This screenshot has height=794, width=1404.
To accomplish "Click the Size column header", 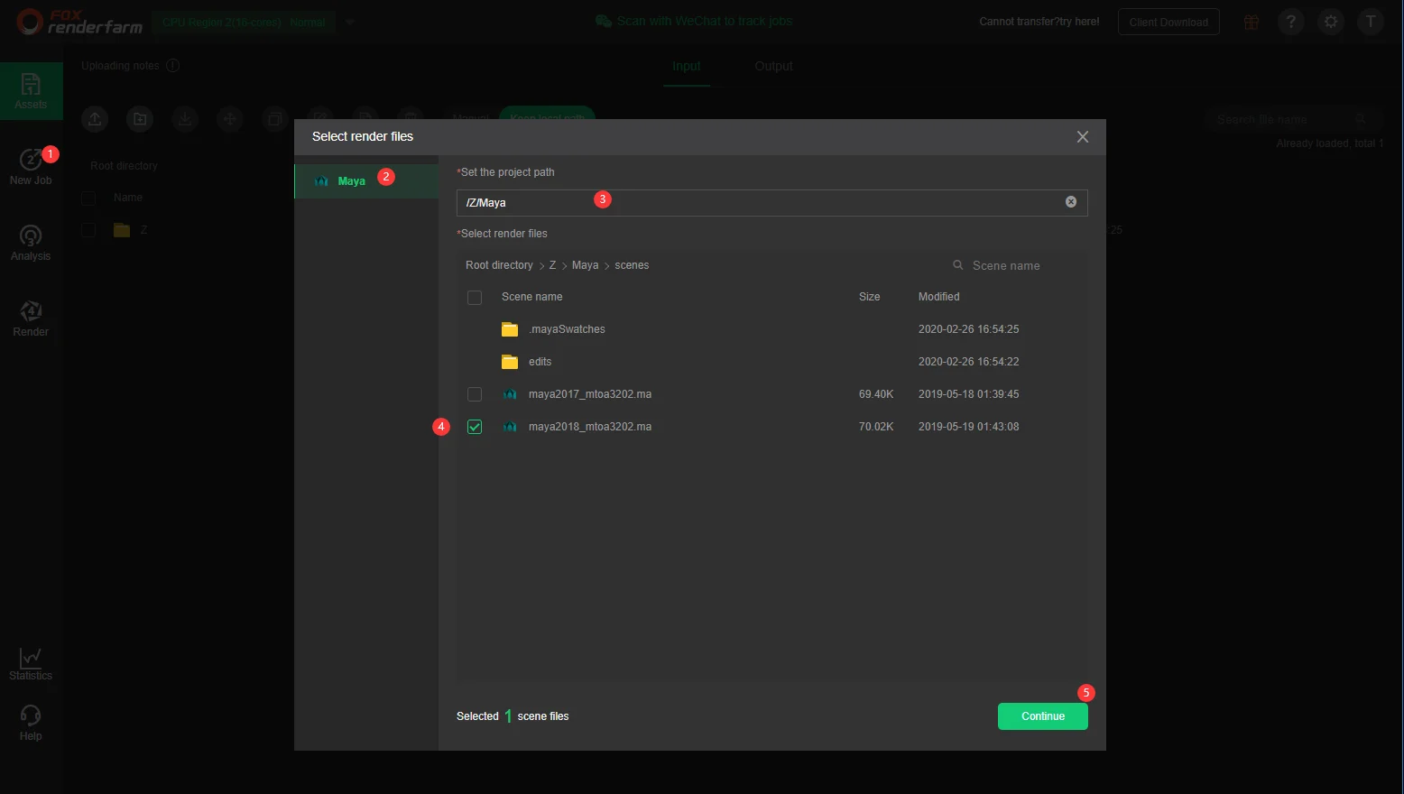I will [x=870, y=297].
